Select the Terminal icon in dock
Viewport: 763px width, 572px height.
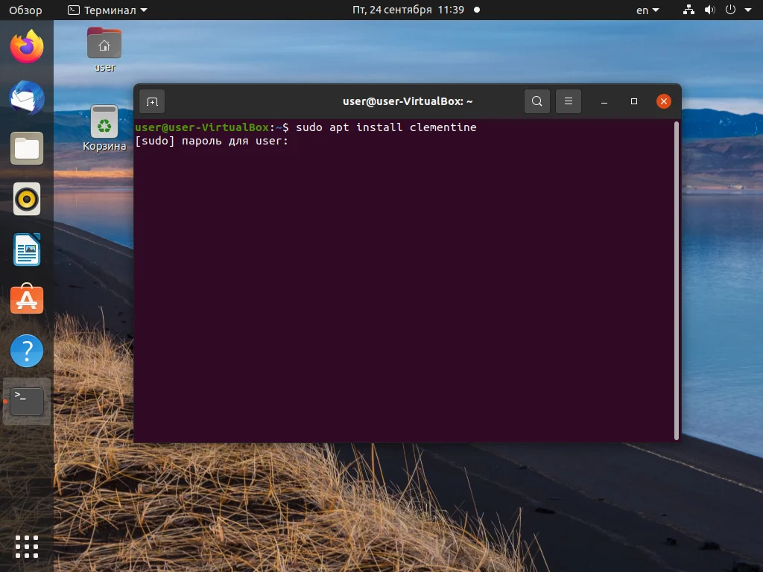(x=27, y=401)
